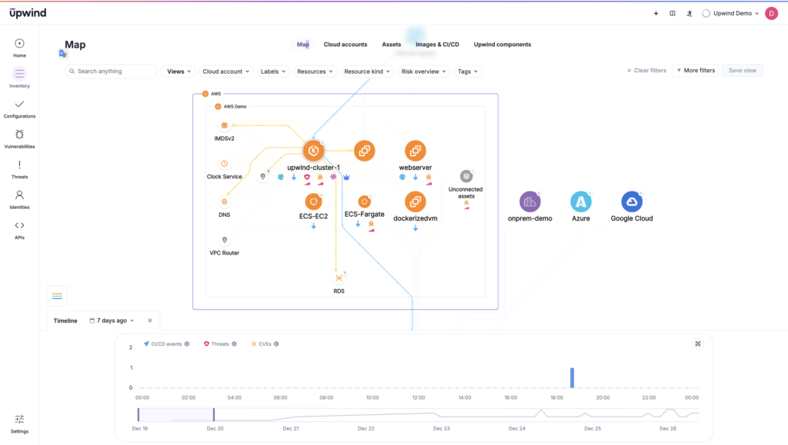Select the webserver node icon
The height and width of the screenshot is (445, 788).
[x=415, y=151]
